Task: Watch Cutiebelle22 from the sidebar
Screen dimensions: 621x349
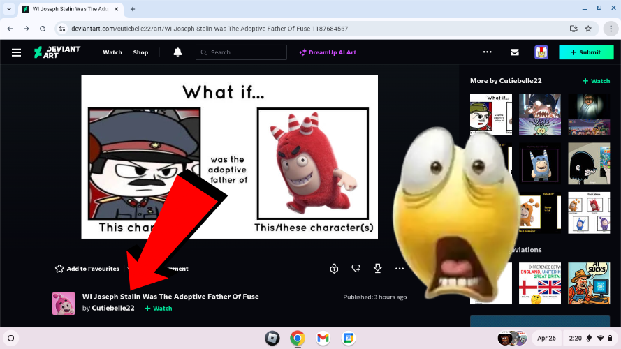Action: tap(596, 81)
